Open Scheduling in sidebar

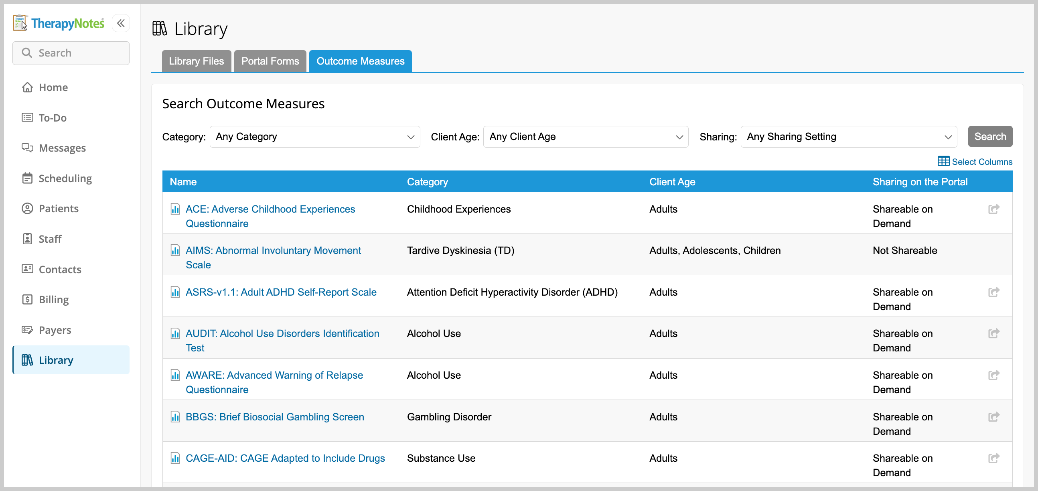(71, 178)
